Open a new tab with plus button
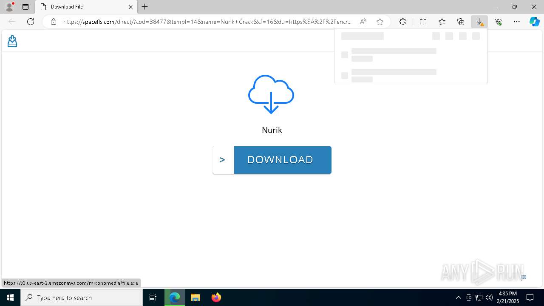This screenshot has height=306, width=544. click(145, 7)
